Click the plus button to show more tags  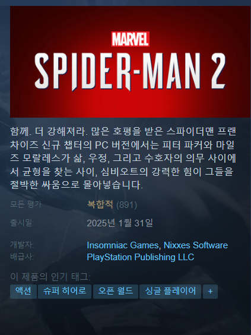coord(210,292)
